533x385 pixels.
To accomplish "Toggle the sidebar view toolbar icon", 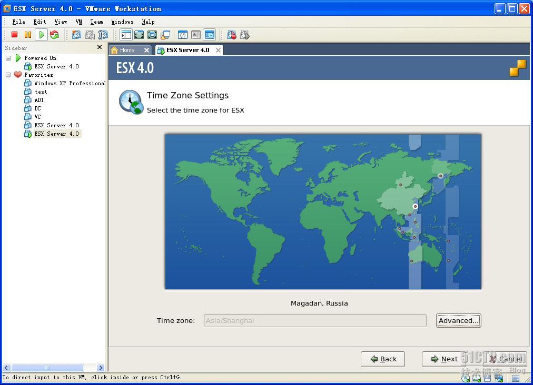I will pos(126,35).
